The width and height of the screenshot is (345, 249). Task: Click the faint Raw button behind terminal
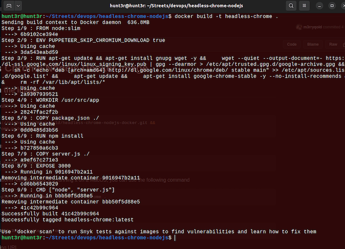point(333,44)
